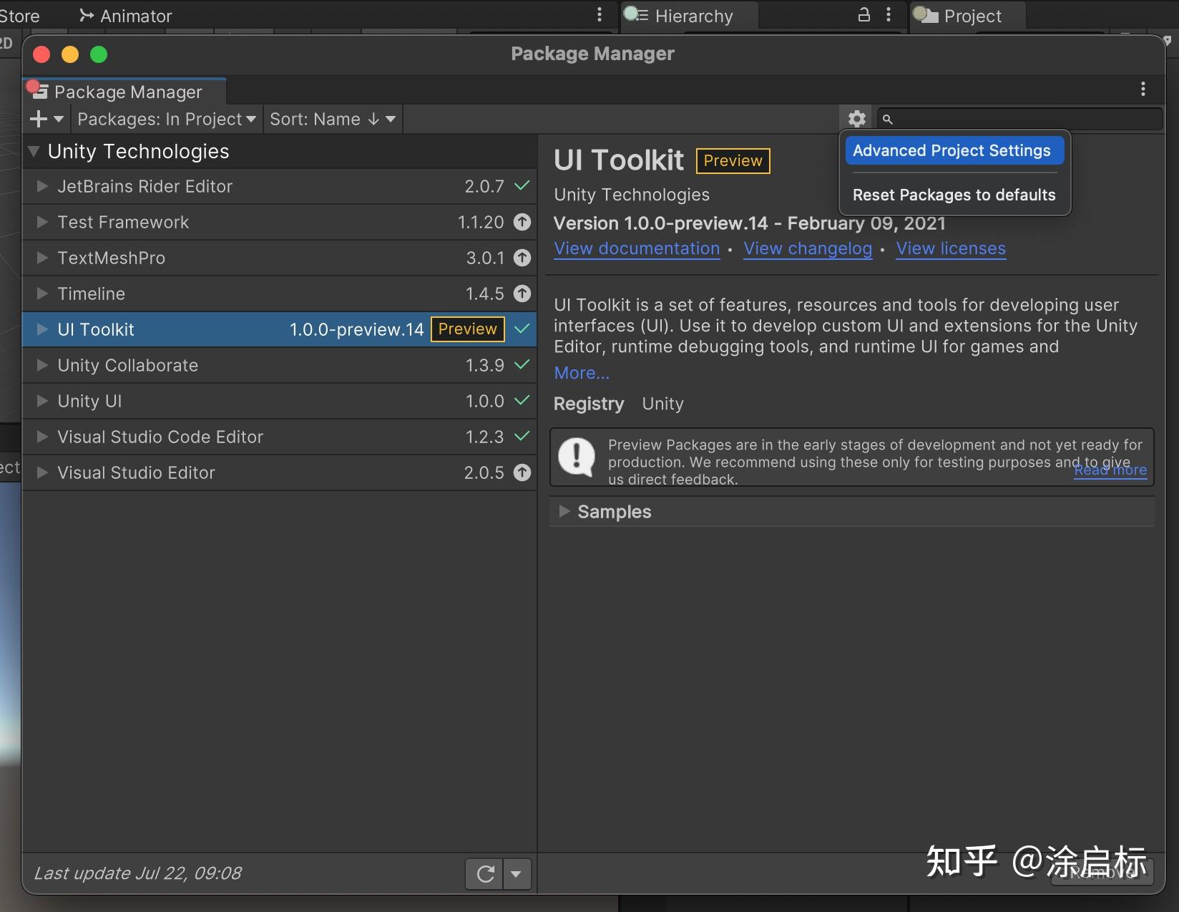Viewport: 1179px width, 912px height.
Task: Click the Visual Studio Editor update icon
Action: pyautogui.click(x=523, y=472)
